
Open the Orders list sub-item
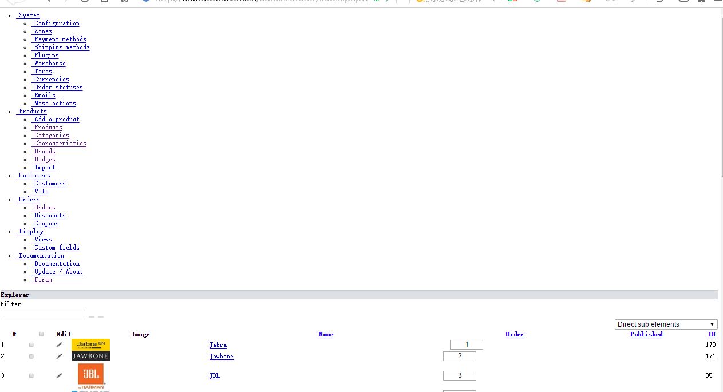point(44,208)
